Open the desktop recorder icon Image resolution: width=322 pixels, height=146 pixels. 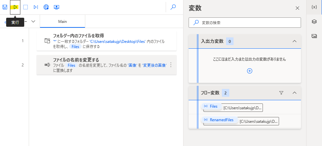pyautogui.click(x=57, y=7)
